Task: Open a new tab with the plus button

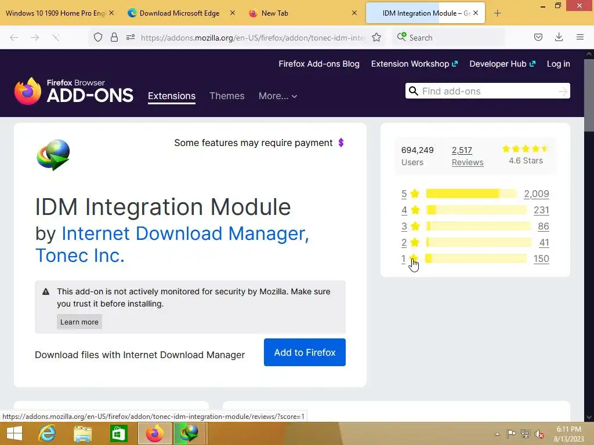Action: [497, 13]
